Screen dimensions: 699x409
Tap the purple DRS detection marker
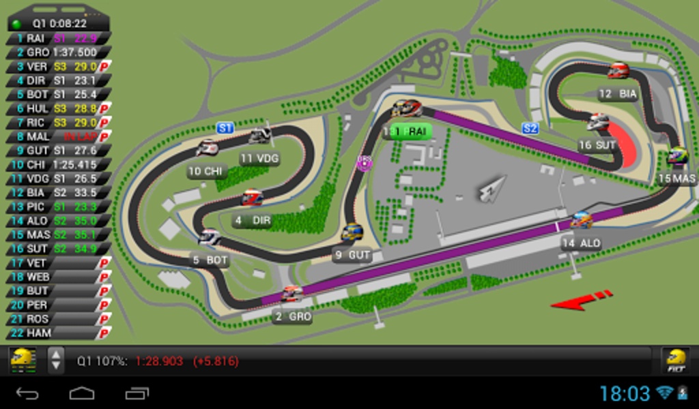pyautogui.click(x=365, y=163)
